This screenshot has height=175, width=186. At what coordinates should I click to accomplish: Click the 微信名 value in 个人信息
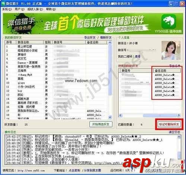click(134, 43)
